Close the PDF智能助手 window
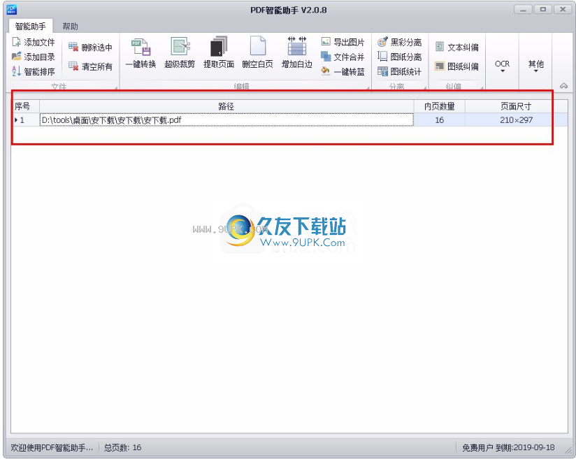 tap(563, 9)
